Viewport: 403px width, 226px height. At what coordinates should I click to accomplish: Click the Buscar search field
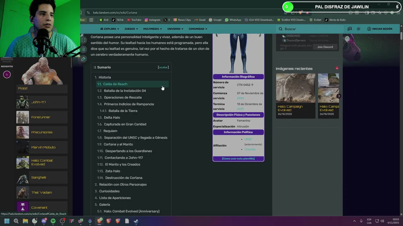[x=309, y=29]
